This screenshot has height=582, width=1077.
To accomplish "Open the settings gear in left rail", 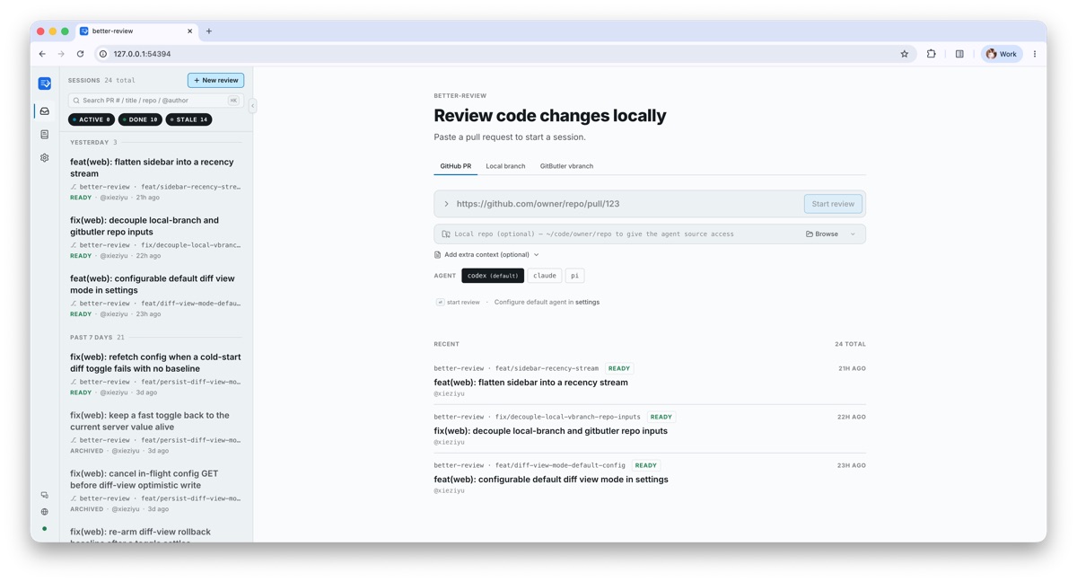I will click(45, 158).
